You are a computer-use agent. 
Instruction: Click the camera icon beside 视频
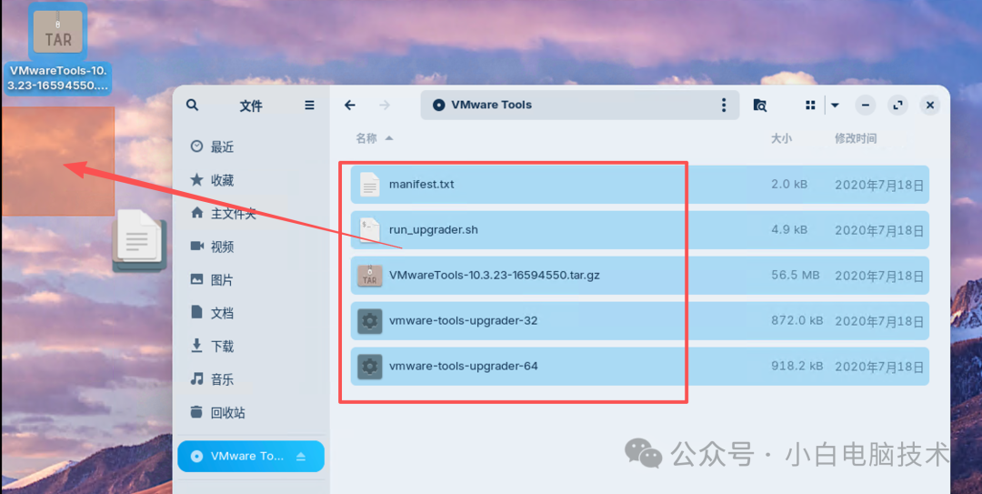tap(196, 246)
